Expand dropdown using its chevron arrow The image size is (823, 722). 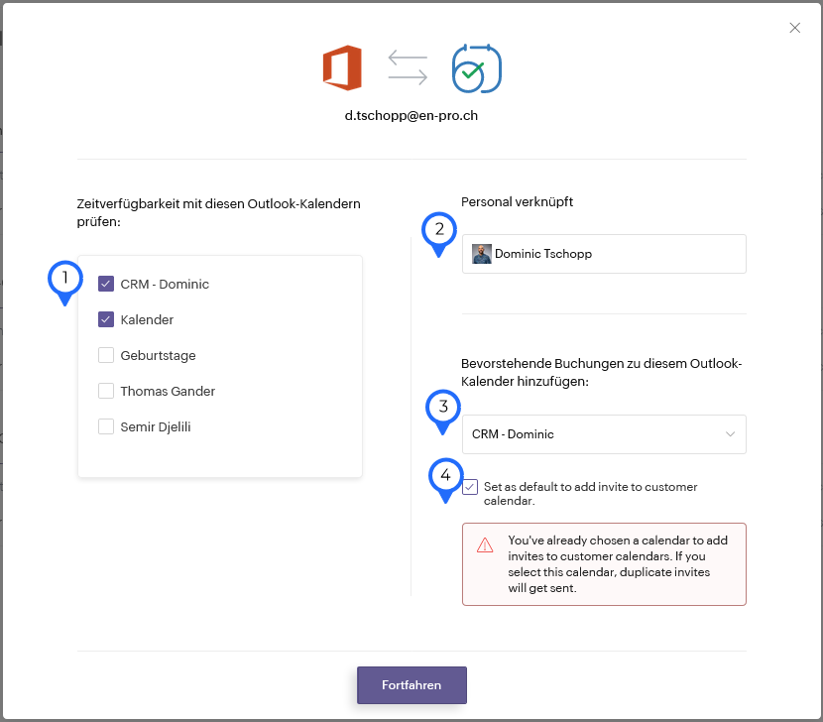tap(730, 434)
